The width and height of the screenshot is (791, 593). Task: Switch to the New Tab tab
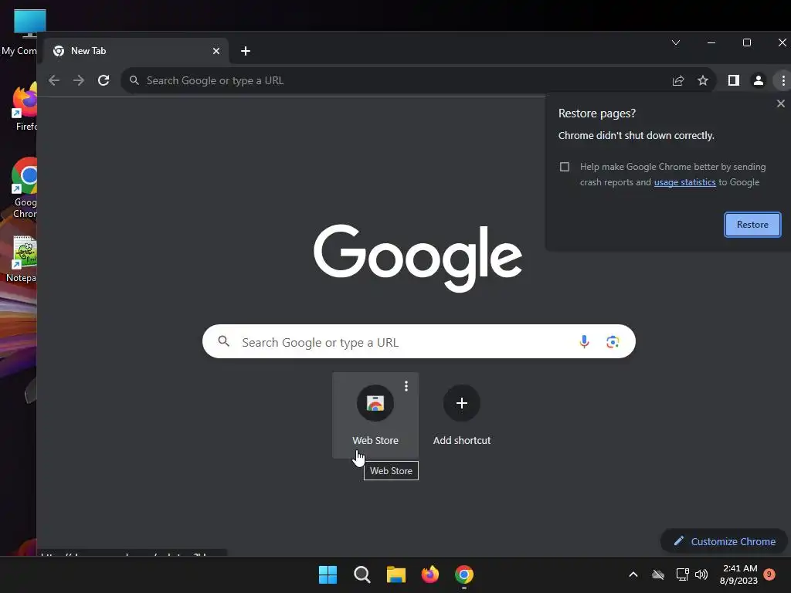pyautogui.click(x=136, y=51)
